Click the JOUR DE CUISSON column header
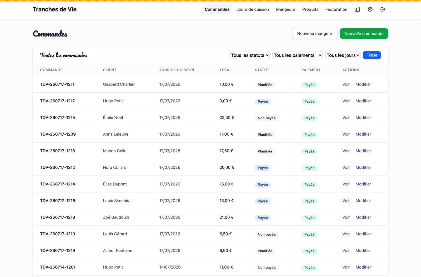The height and width of the screenshot is (277, 421). pyautogui.click(x=177, y=70)
